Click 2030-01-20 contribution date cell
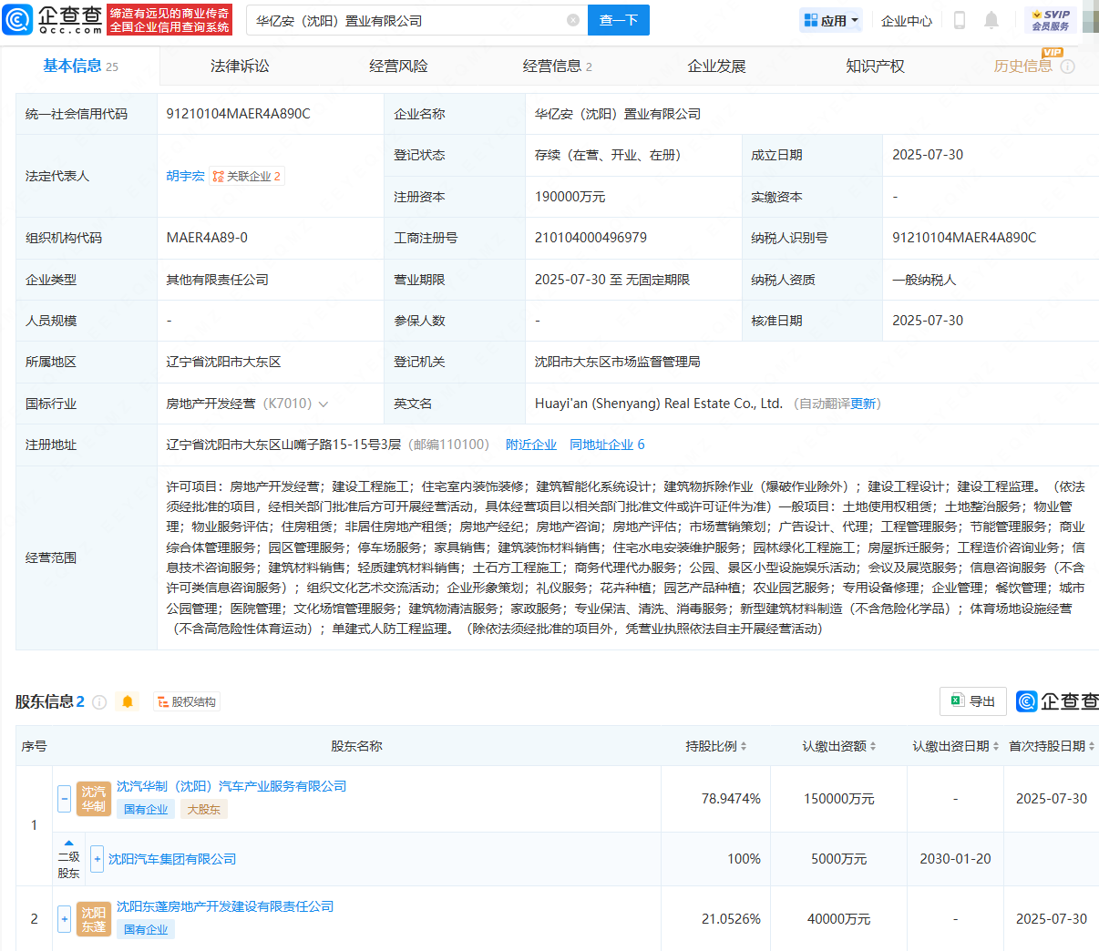 click(955, 859)
